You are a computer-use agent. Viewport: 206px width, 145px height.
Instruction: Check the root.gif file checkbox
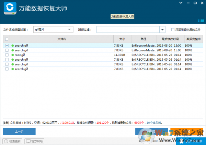(7, 55)
